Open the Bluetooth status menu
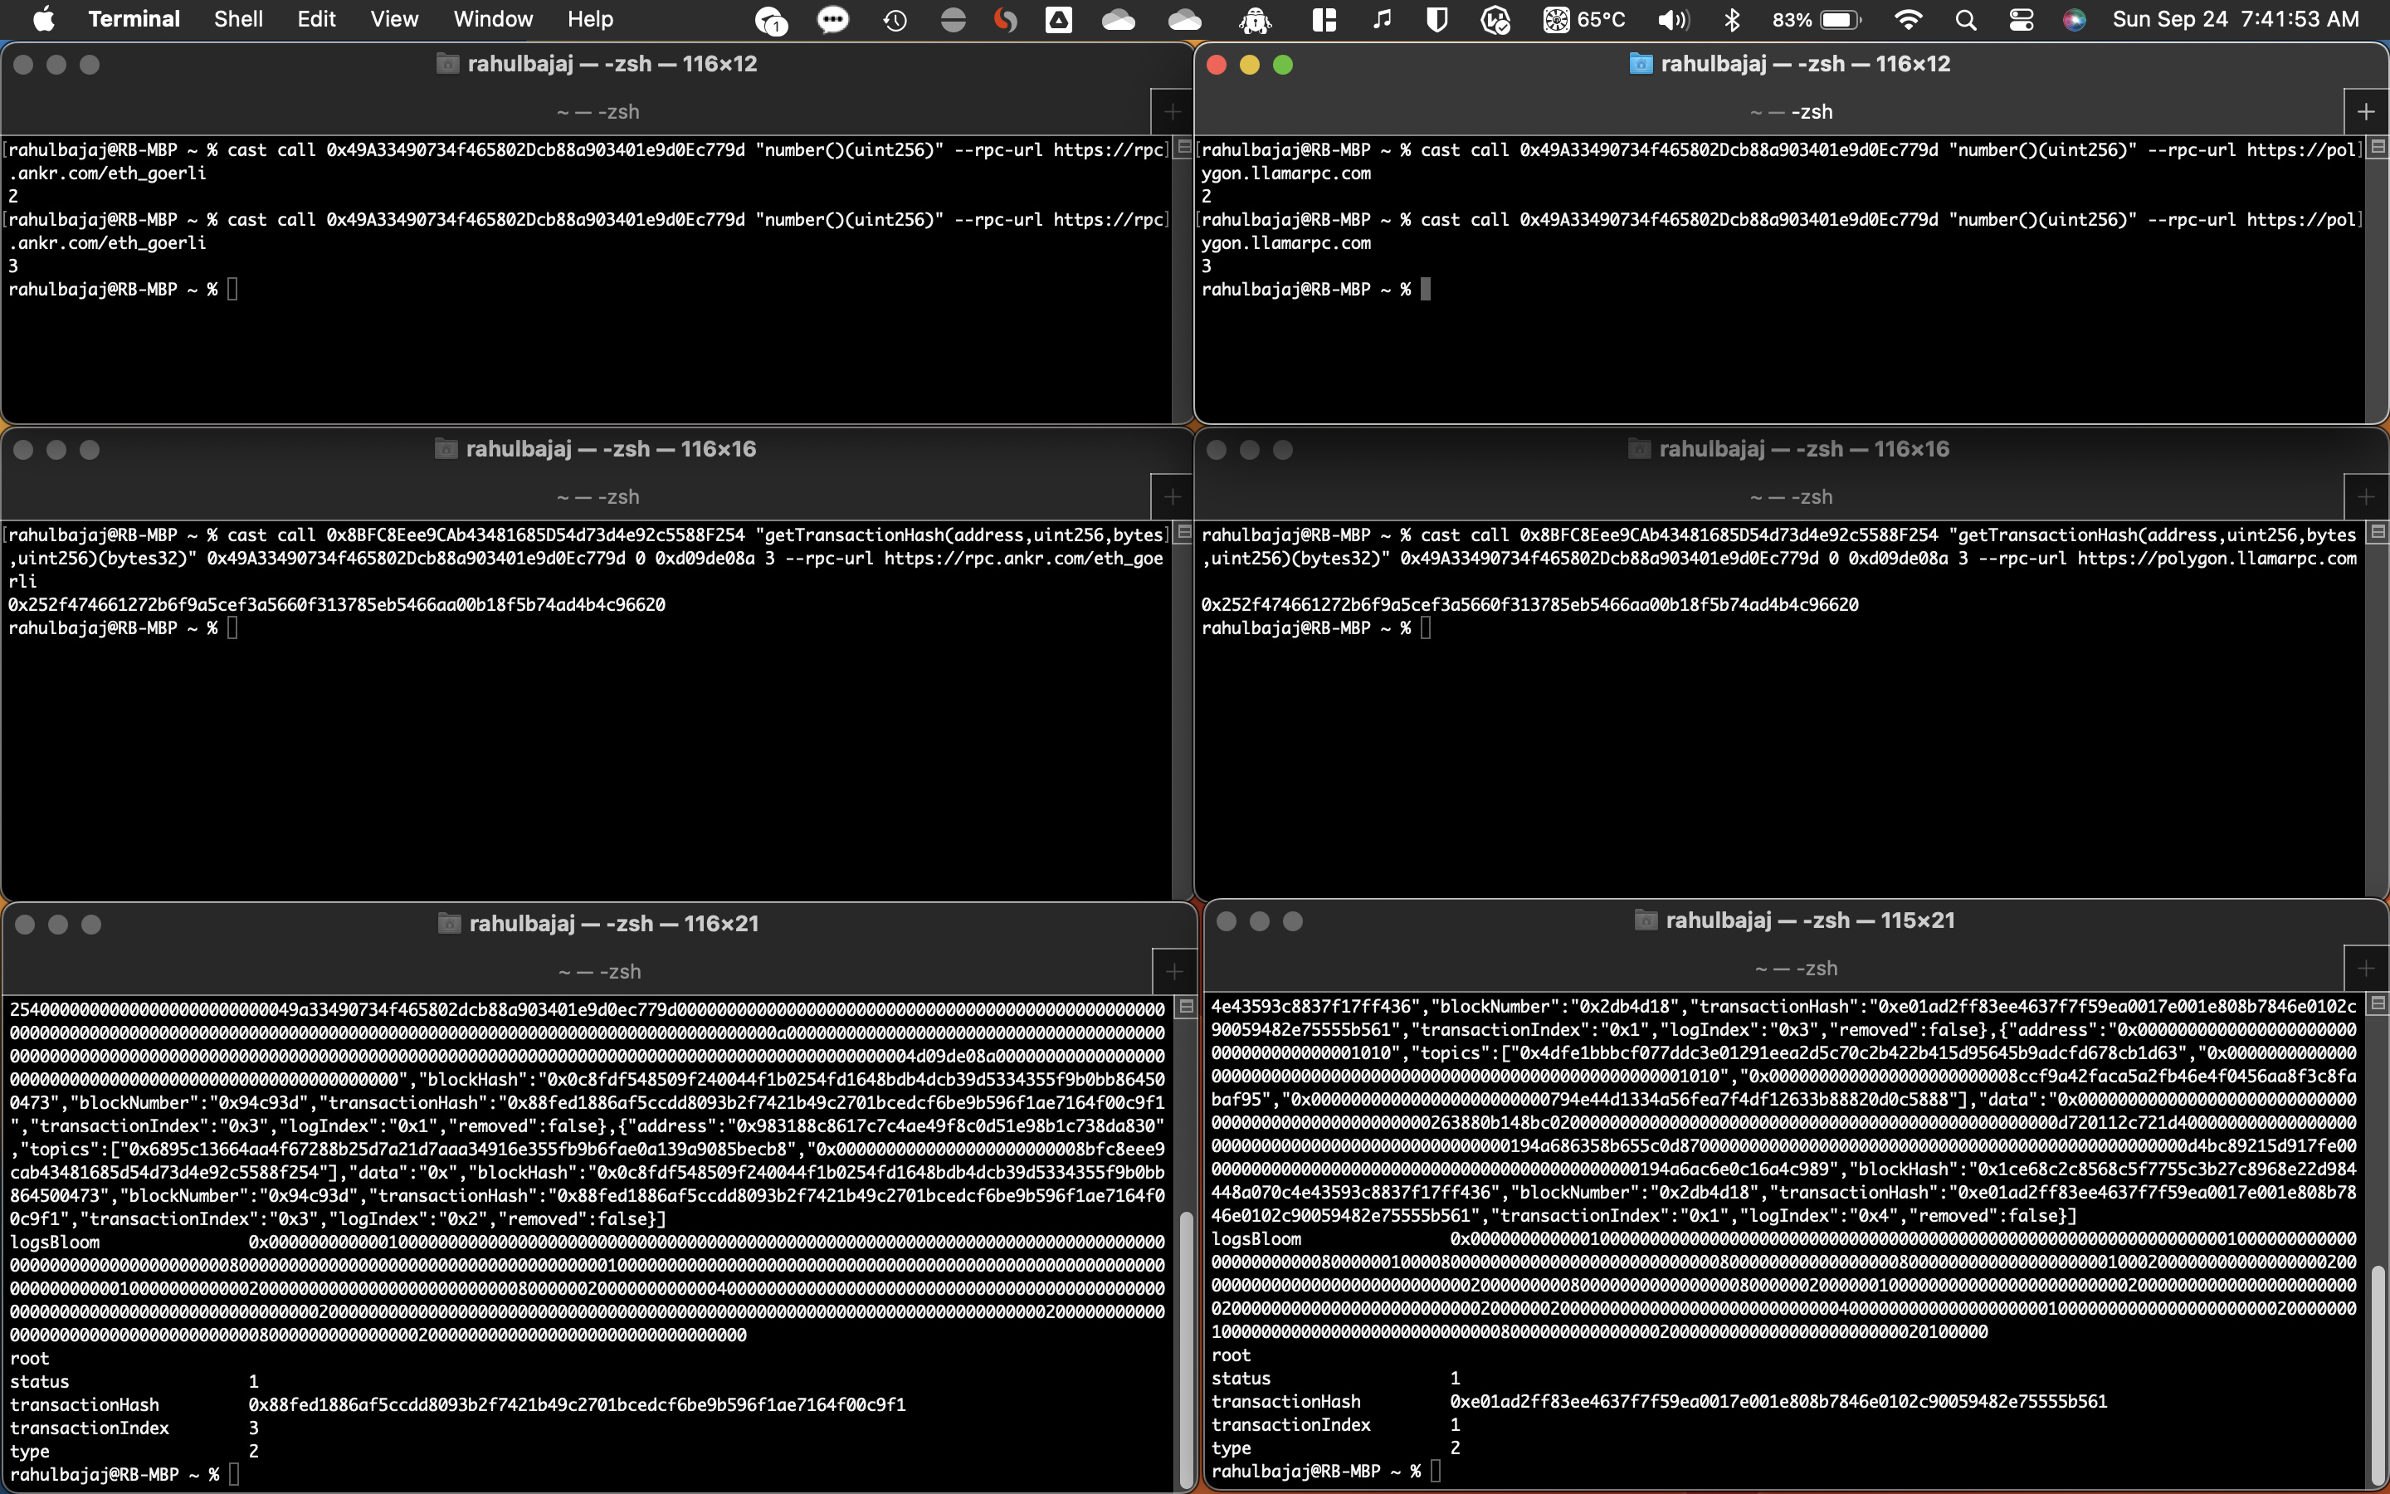2390x1494 pixels. pos(1731,20)
